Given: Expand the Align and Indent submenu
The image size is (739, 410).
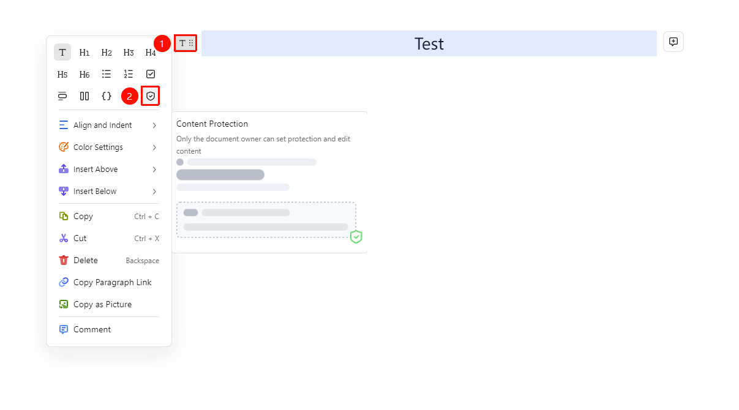Looking at the screenshot, I should click(109, 125).
